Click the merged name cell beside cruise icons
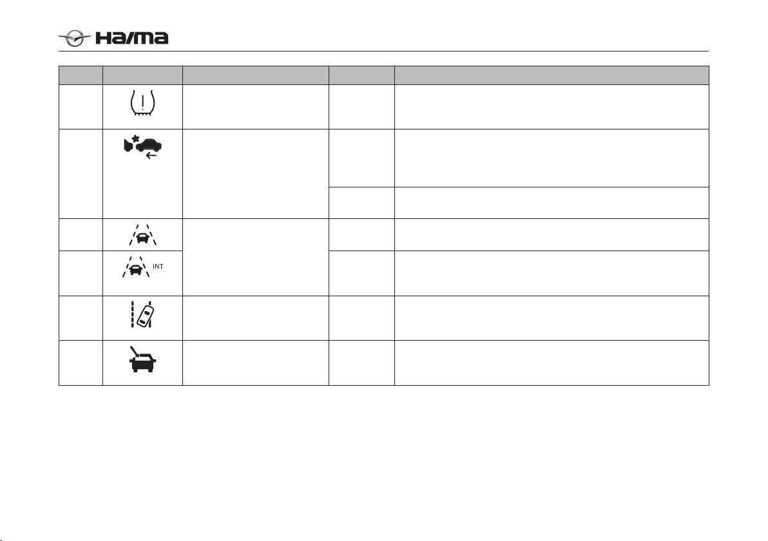Viewport: 768px width, 541px height. tap(256, 257)
